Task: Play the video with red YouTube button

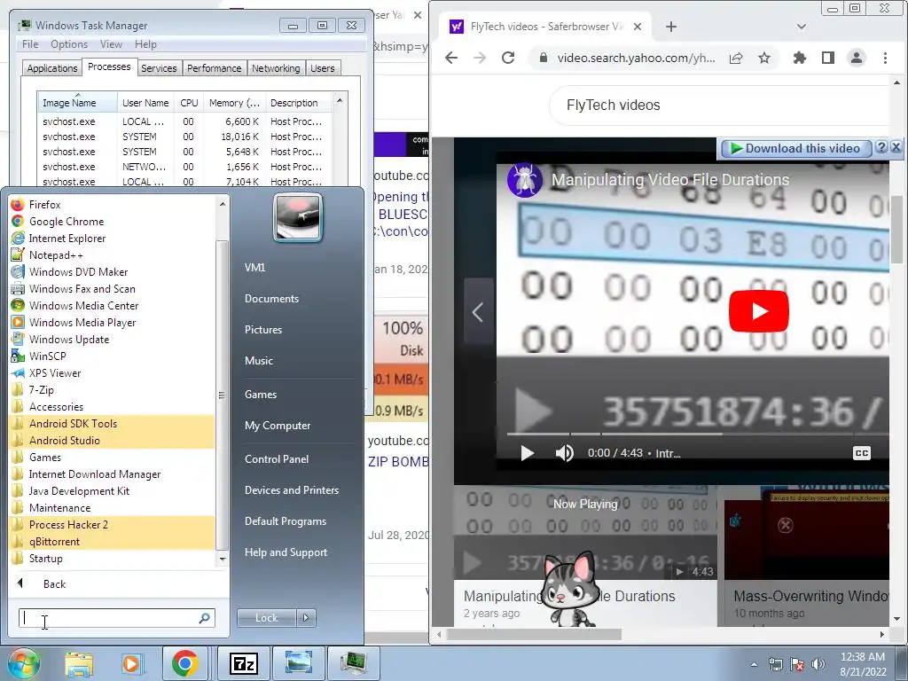Action: (x=759, y=311)
